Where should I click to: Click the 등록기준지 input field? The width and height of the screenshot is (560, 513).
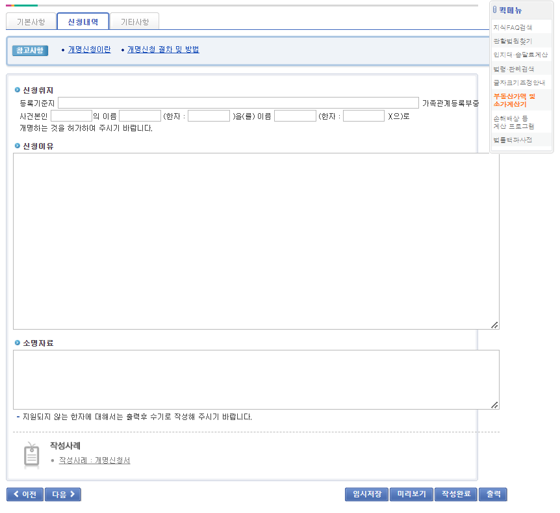tap(238, 103)
